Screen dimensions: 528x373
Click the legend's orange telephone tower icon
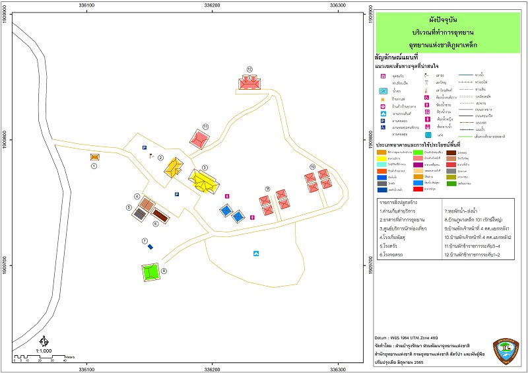coord(426,90)
